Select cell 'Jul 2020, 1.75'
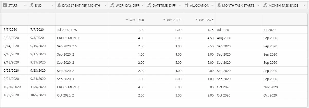This screenshot has height=108, width=309. [x=82, y=30]
